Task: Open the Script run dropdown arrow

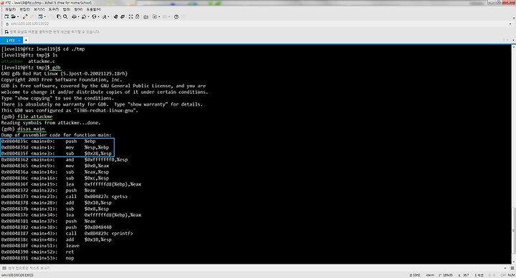Action: [x=159, y=16]
